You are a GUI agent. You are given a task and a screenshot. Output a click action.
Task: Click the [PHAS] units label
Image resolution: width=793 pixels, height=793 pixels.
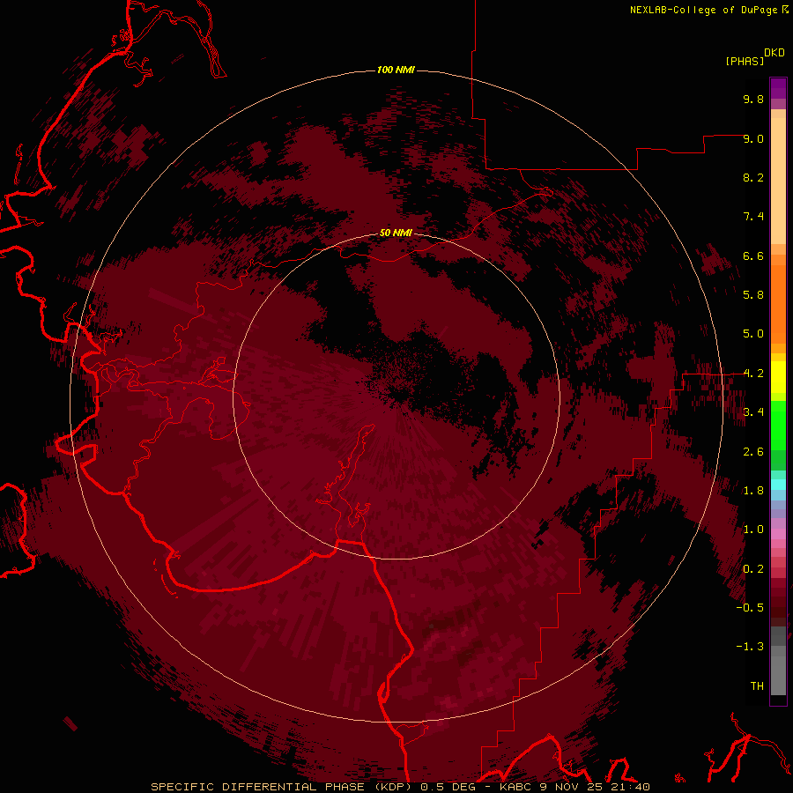pos(745,61)
